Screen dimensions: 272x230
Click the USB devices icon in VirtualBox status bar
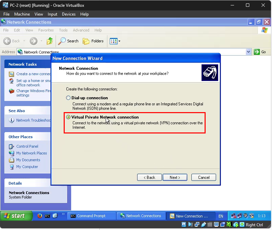click(203, 225)
